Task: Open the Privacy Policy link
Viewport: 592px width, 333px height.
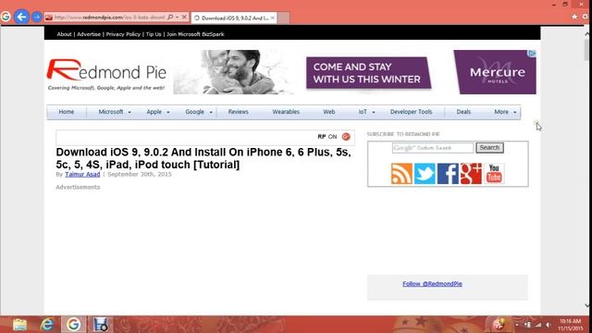Action: pyautogui.click(x=123, y=34)
